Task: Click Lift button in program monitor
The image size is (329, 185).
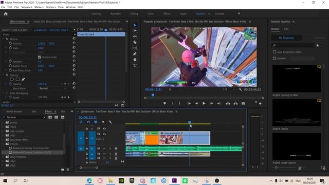Action: coord(228,103)
